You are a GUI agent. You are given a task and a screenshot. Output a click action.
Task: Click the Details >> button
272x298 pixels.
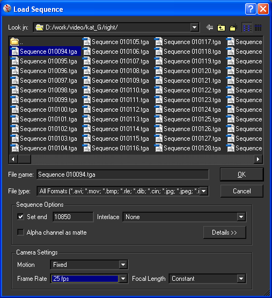pyautogui.click(x=224, y=232)
